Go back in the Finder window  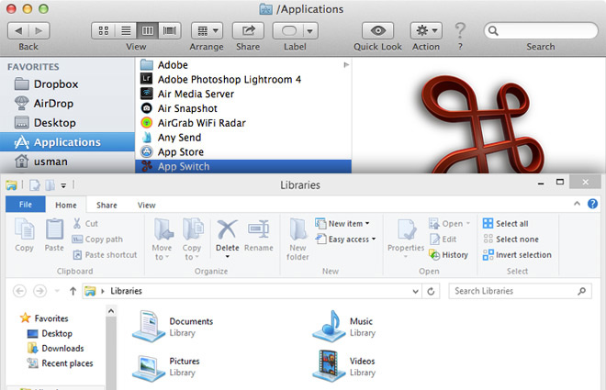click(18, 31)
